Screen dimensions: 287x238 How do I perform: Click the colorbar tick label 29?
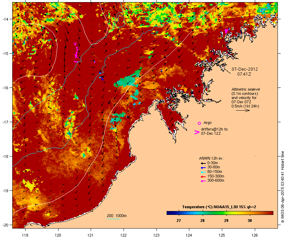click(226, 220)
